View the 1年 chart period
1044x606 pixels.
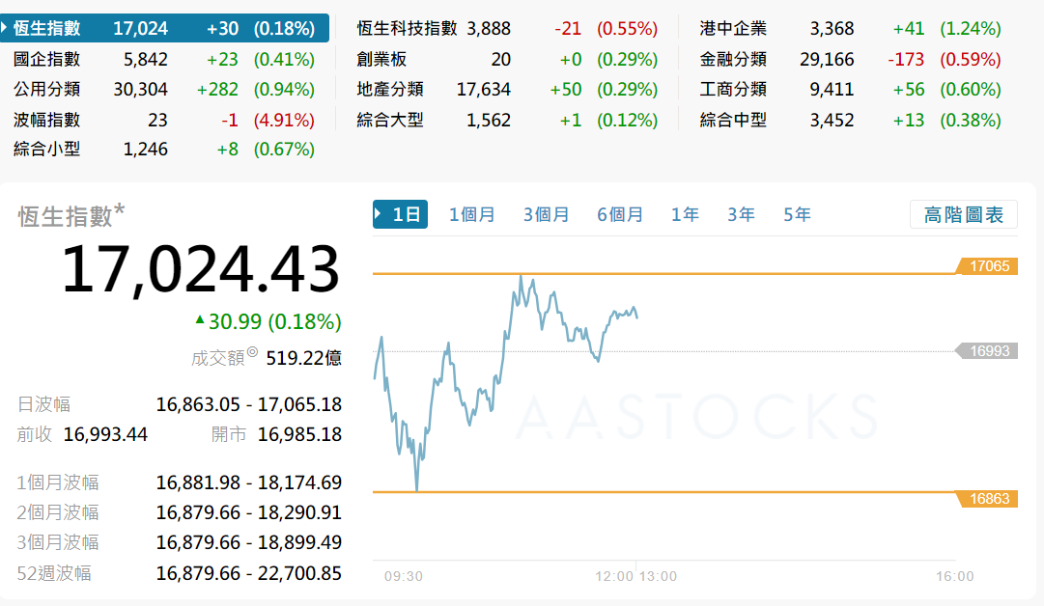point(685,214)
